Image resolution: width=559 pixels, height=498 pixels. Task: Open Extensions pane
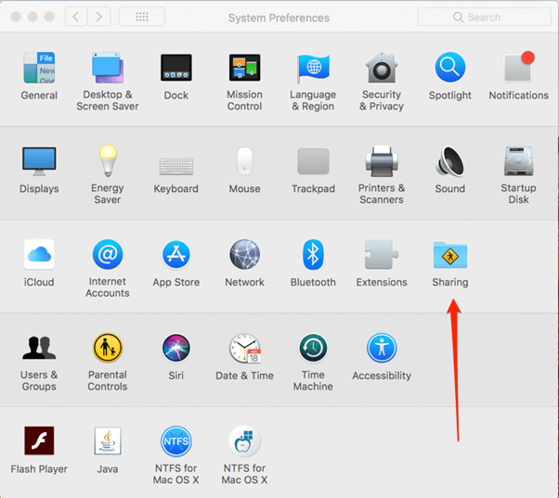382,254
